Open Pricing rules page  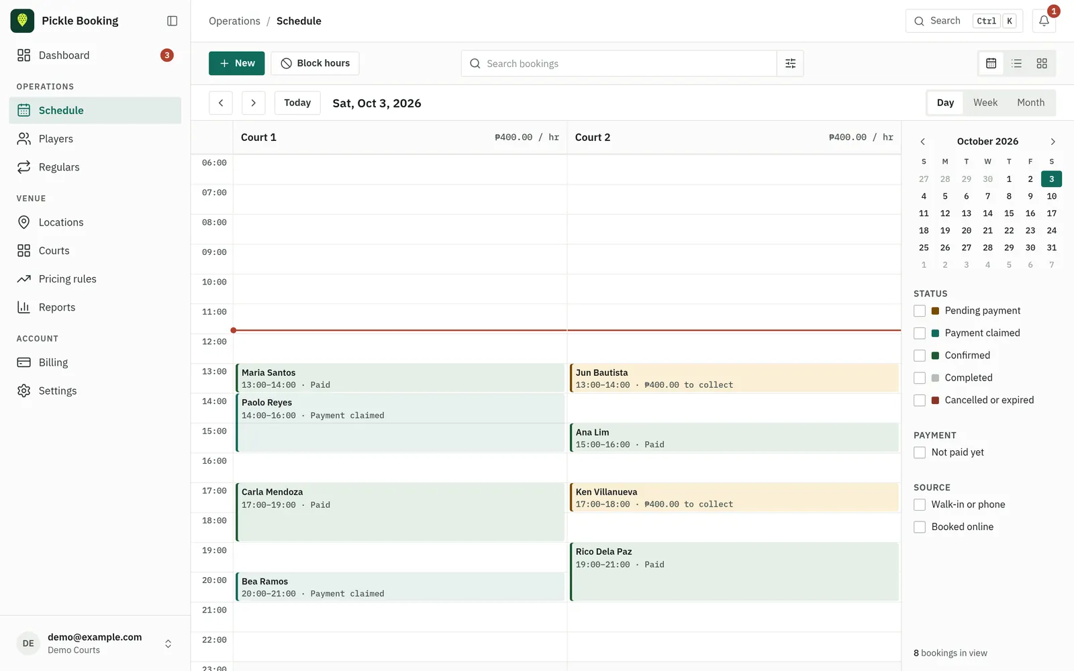95,279
